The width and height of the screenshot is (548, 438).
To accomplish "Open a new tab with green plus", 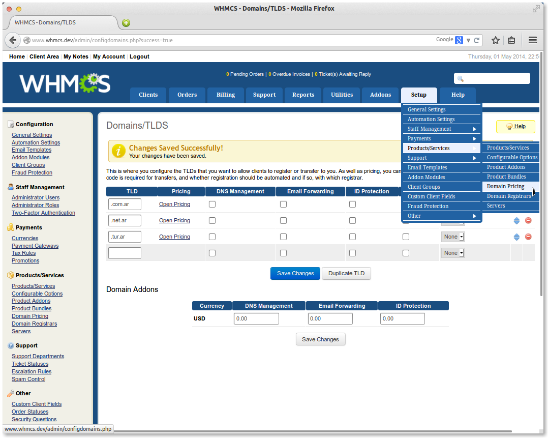I will pos(126,23).
